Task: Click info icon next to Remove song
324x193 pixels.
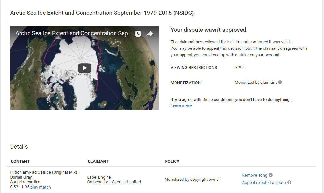Action: (271, 175)
